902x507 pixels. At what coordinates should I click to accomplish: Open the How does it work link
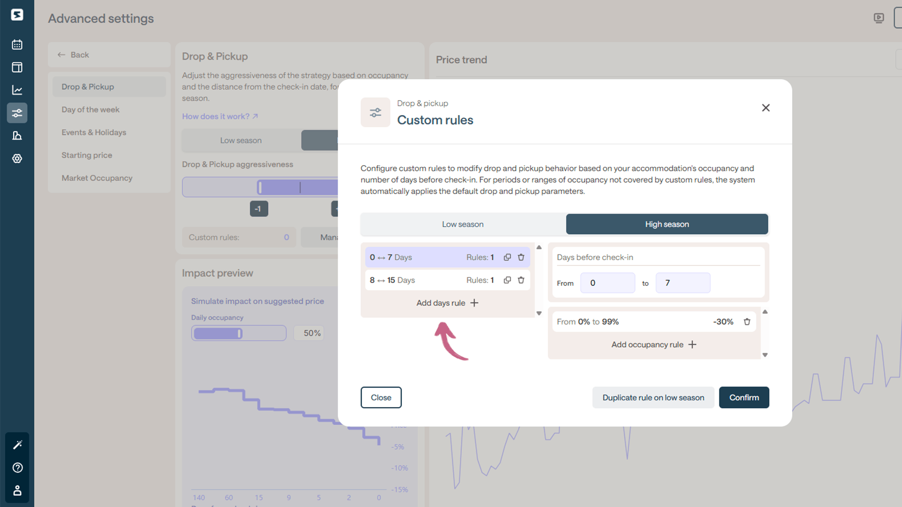[220, 116]
